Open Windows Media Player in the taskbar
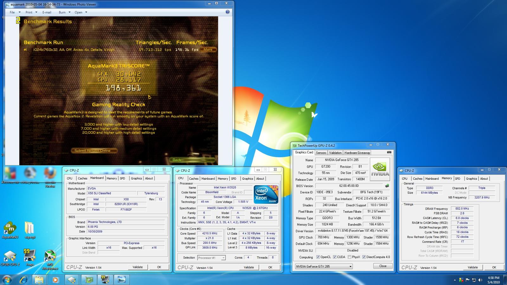 click(55, 280)
